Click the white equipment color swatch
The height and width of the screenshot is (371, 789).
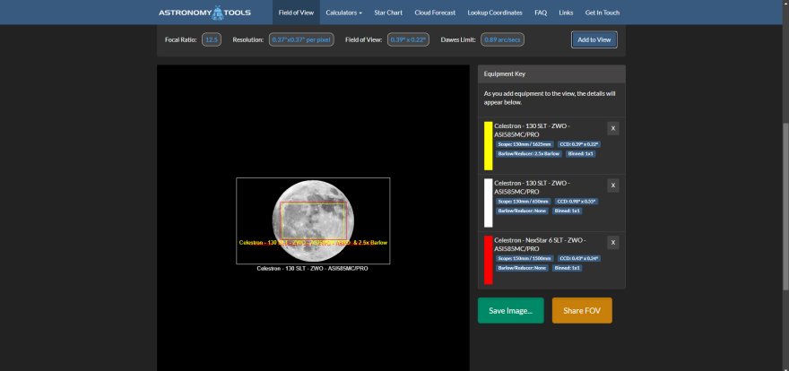[x=488, y=202]
